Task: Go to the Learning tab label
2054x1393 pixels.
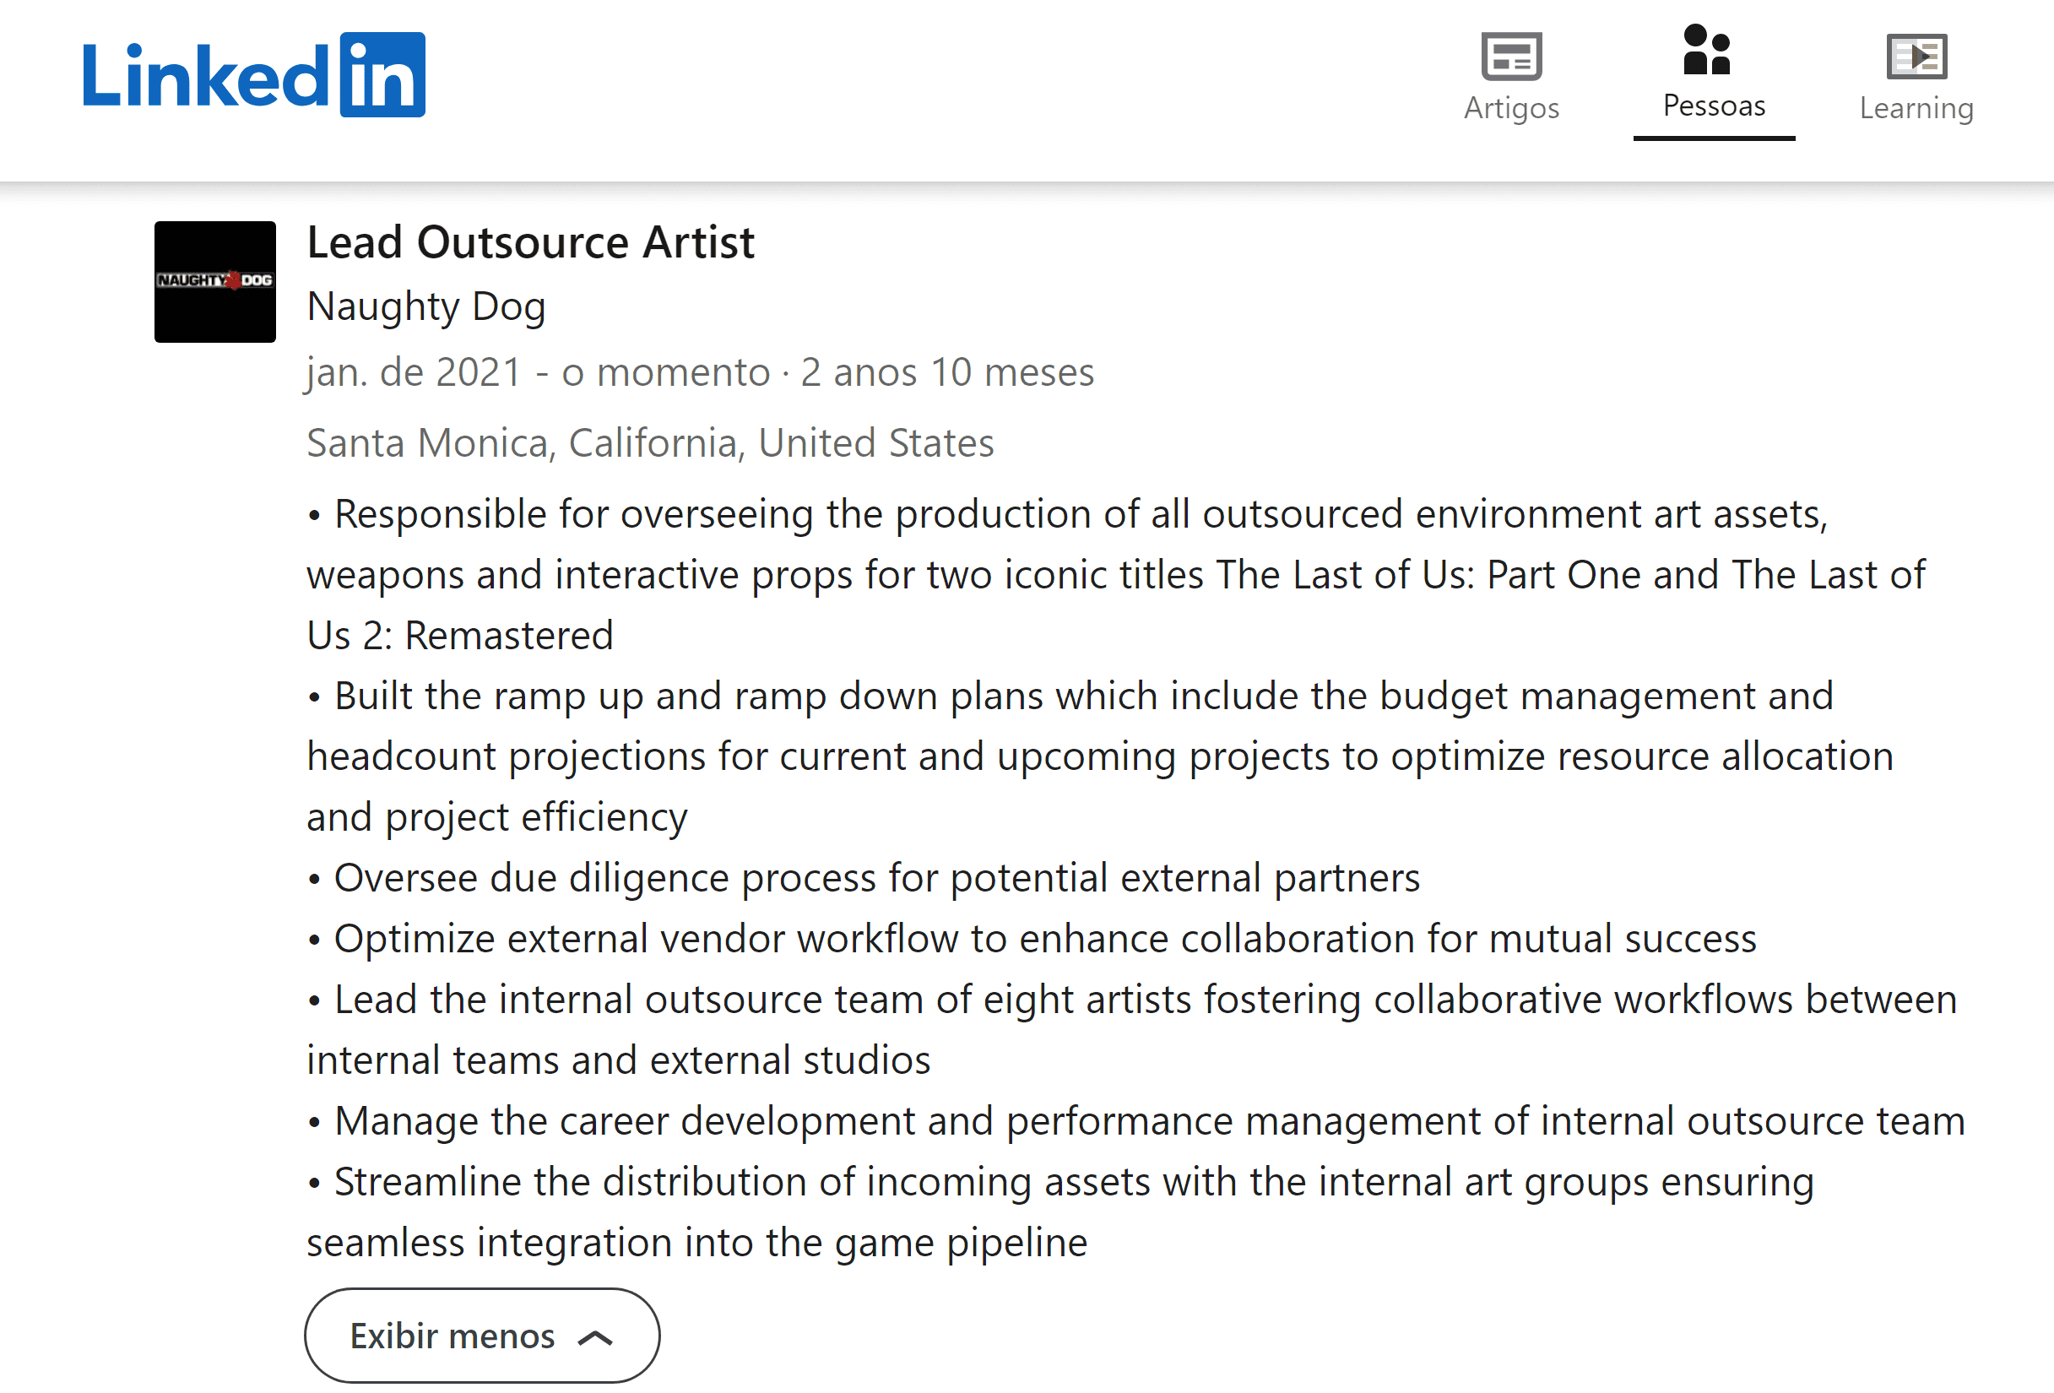Action: 1916,108
